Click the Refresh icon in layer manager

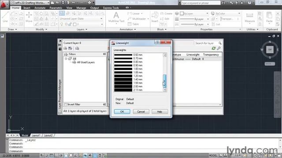[213, 48]
